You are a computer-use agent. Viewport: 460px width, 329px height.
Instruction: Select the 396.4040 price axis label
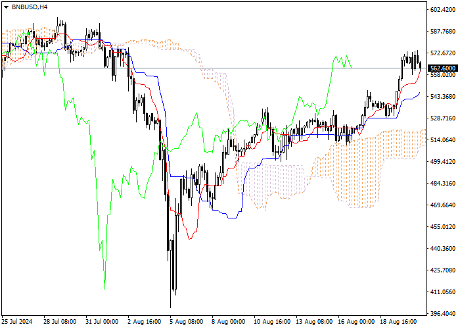(x=443, y=313)
